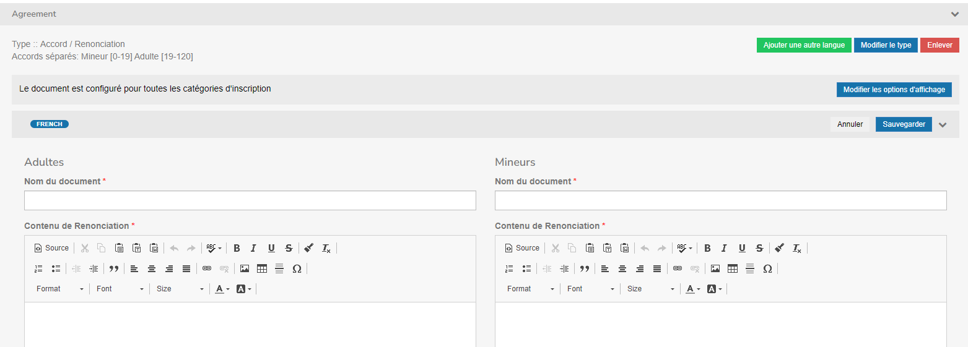
Task: Click Paste icon in Adultes editor
Action: [x=119, y=248]
